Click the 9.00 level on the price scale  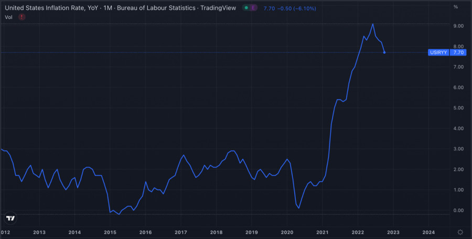pyautogui.click(x=458, y=26)
